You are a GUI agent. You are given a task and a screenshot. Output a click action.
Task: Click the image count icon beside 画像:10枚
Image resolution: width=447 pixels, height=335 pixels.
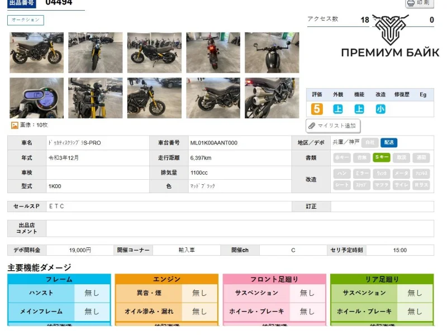pyautogui.click(x=15, y=126)
